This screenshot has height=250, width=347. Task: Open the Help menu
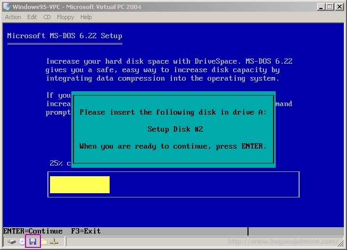click(x=86, y=17)
